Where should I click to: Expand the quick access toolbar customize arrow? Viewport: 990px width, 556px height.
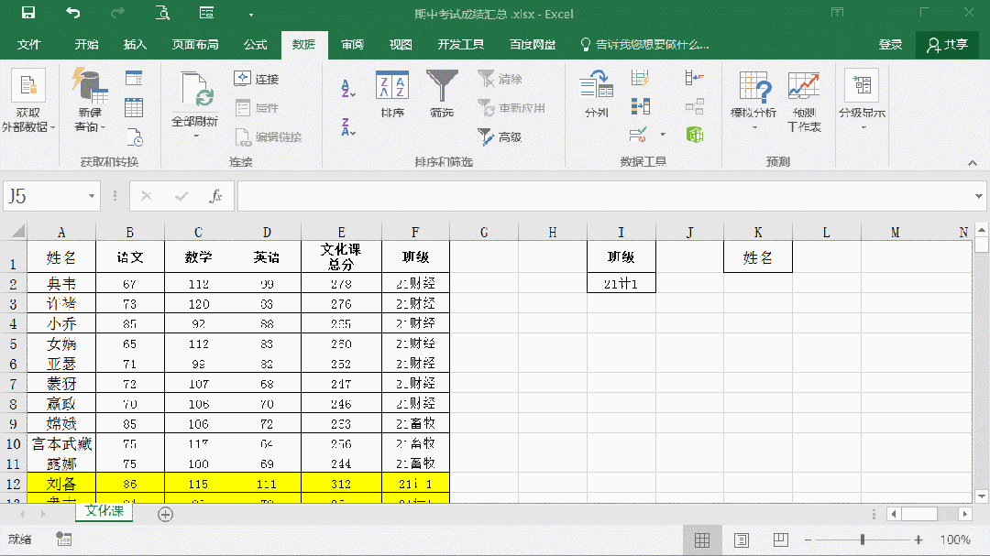(250, 15)
